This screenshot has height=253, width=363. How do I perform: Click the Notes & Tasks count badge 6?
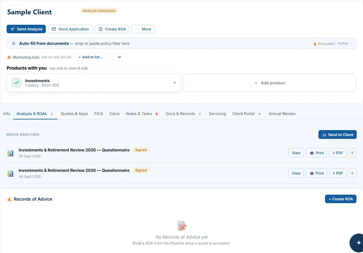click(x=157, y=114)
